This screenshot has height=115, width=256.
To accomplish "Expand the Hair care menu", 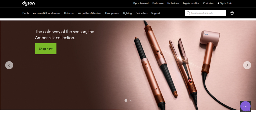I will click(x=69, y=13).
